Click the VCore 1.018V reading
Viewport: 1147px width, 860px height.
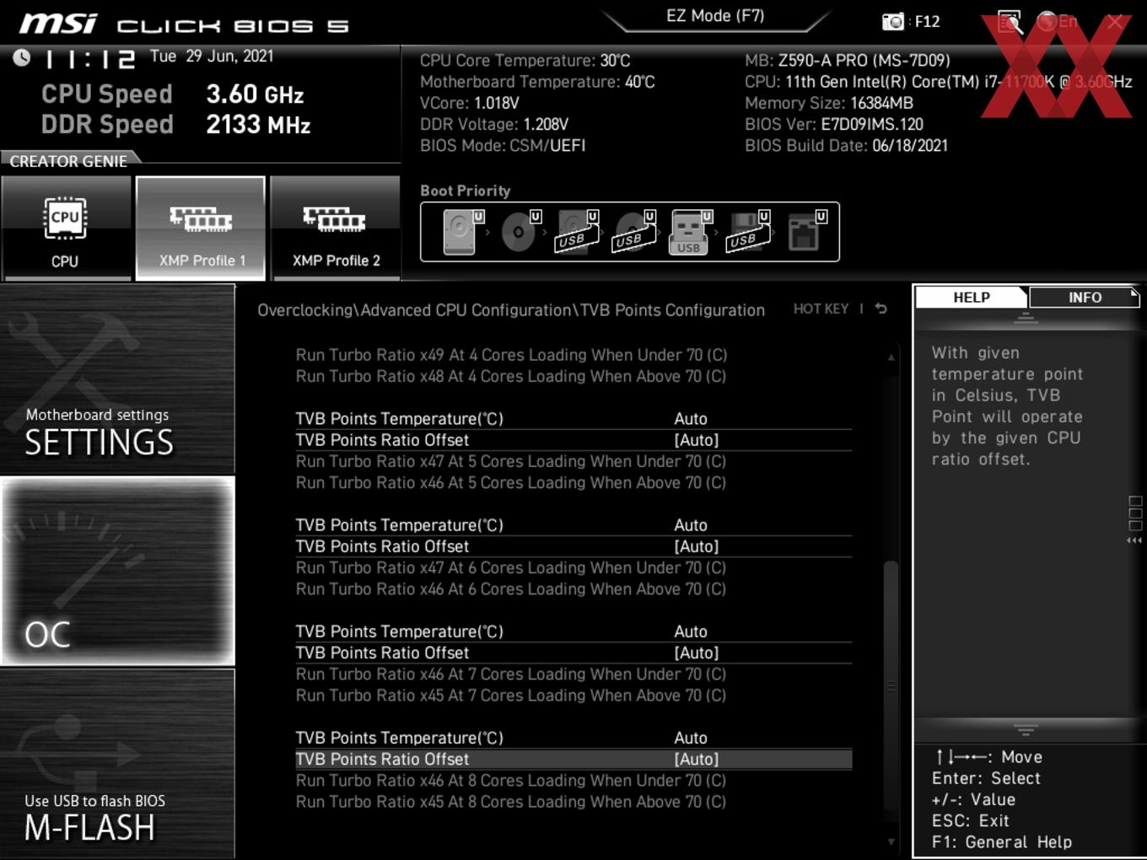coord(470,103)
